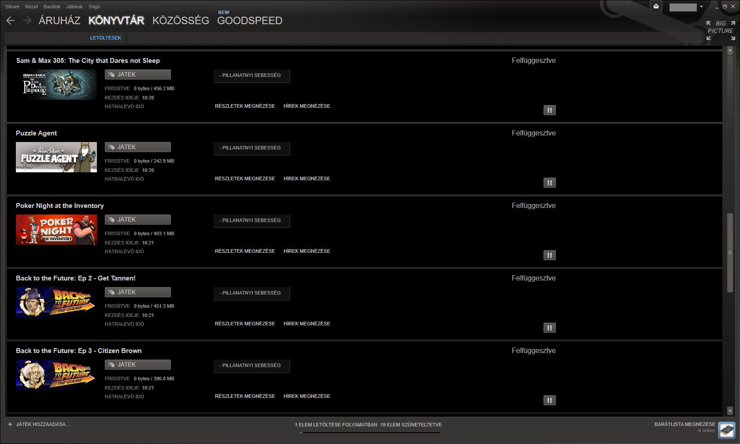740x444 pixels.
Task: Open the Játékok menu
Action: tap(74, 7)
